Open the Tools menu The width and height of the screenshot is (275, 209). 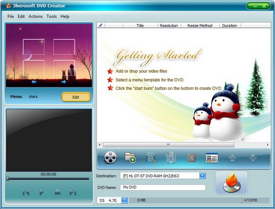pos(52,17)
